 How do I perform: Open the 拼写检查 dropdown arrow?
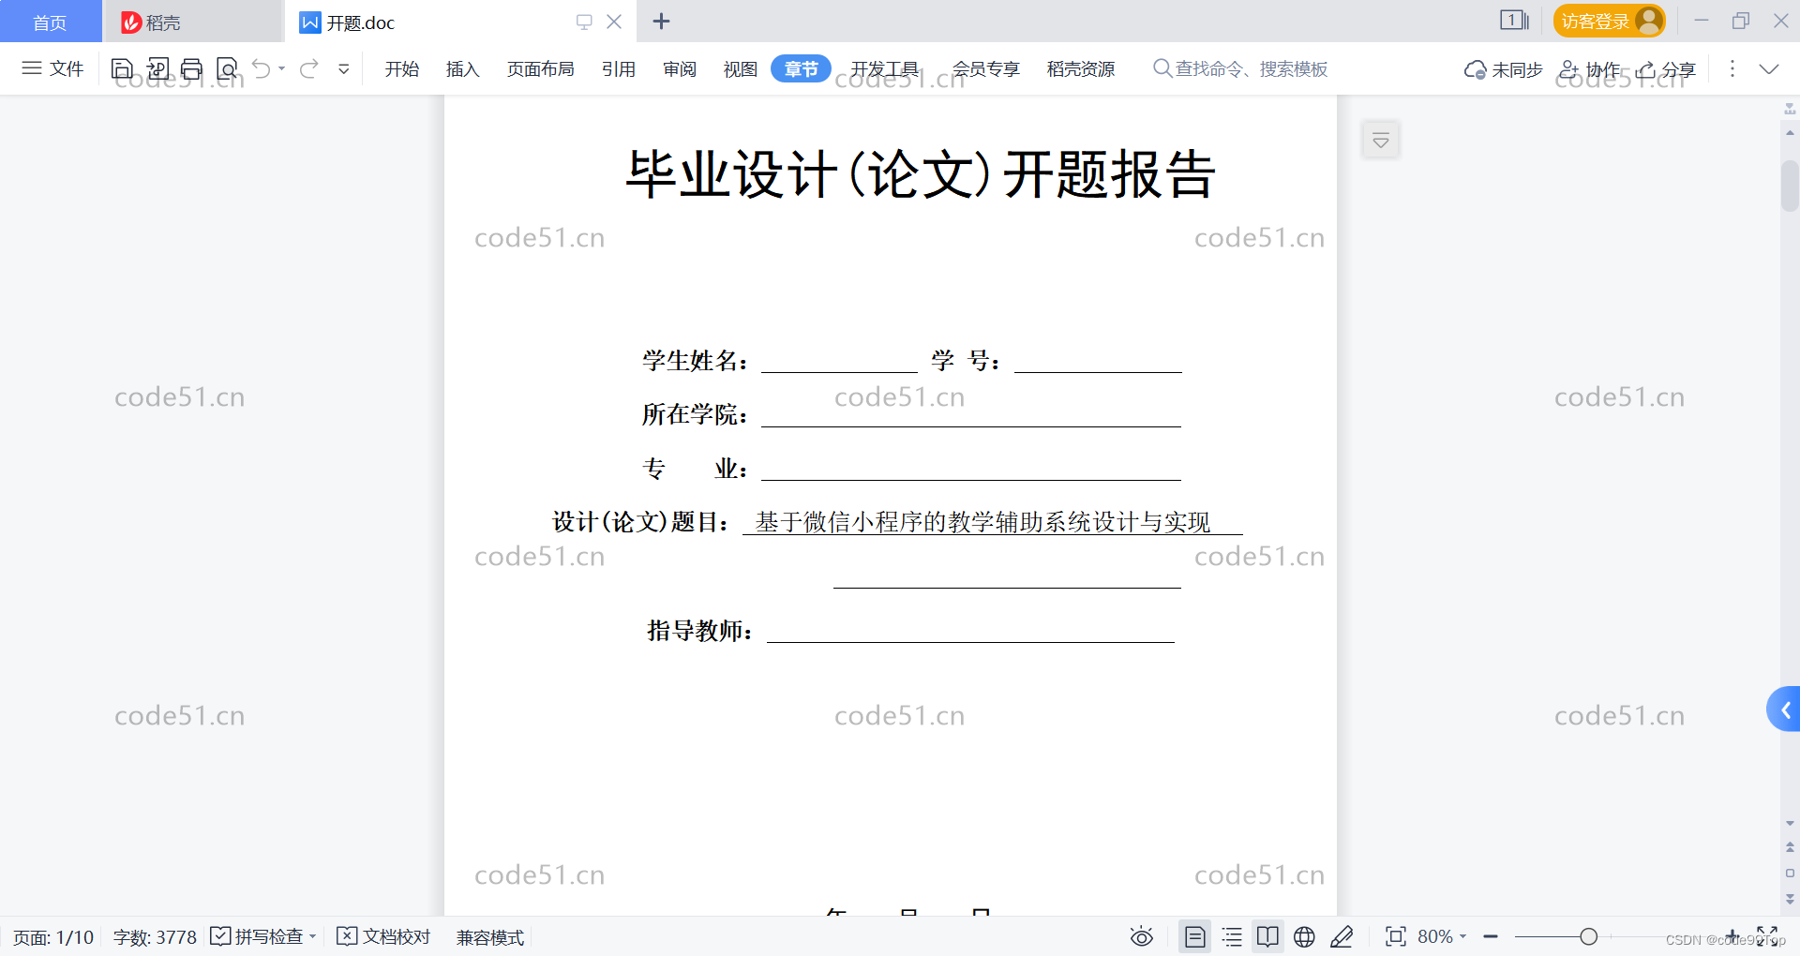(x=312, y=936)
